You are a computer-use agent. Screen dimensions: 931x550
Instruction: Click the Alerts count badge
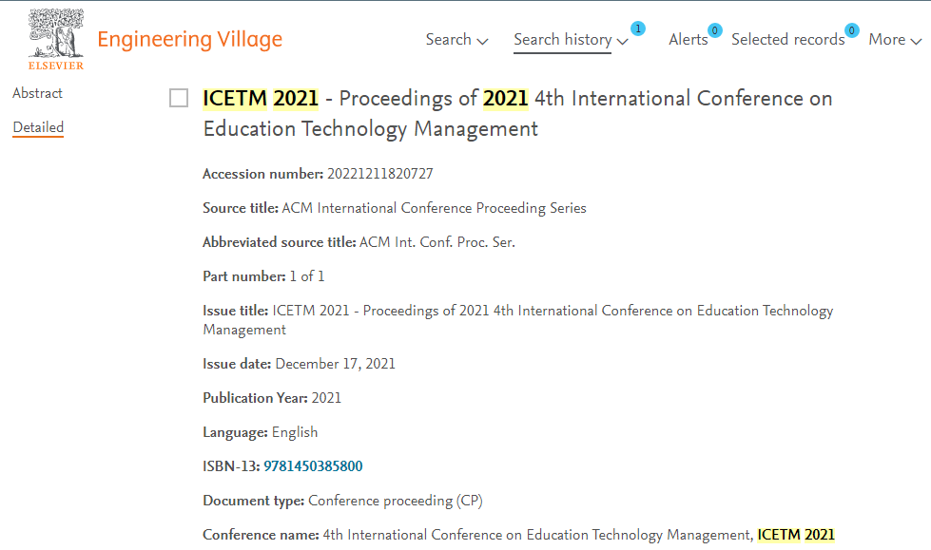pyautogui.click(x=715, y=30)
